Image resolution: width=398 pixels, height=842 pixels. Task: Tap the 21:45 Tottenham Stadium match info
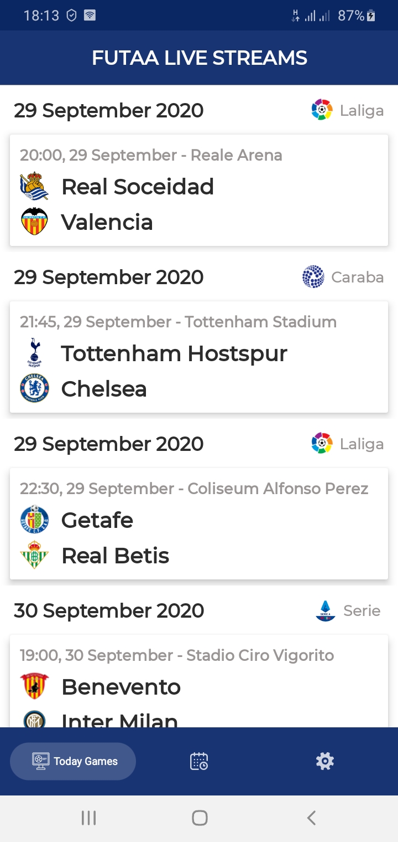(x=178, y=322)
